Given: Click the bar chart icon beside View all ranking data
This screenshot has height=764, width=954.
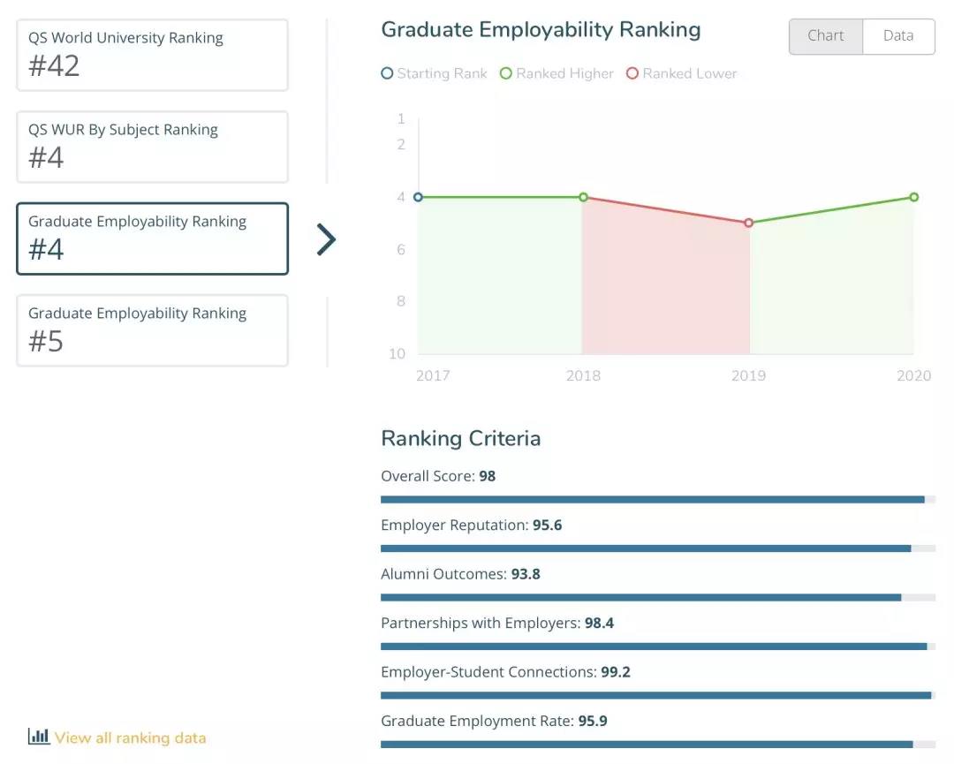Looking at the screenshot, I should coord(38,736).
